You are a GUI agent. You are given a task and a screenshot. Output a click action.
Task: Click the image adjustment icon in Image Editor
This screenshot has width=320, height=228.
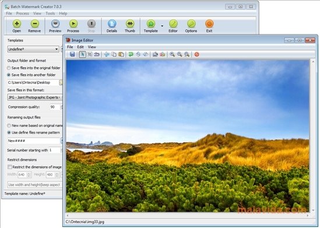[155, 54]
